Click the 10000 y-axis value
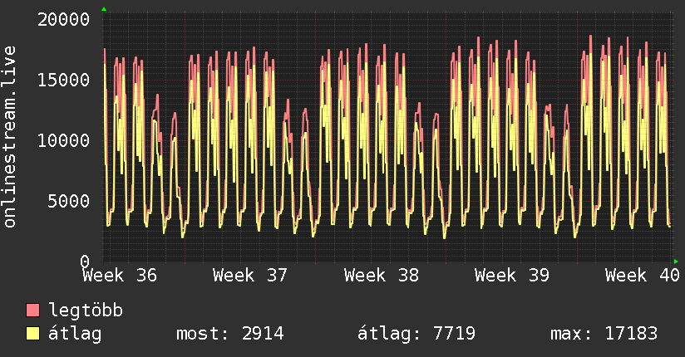 point(63,140)
